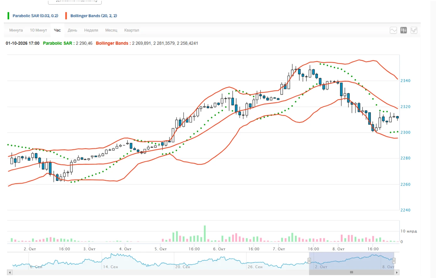Switch to Квартал timeframe
The image size is (436, 278).
(x=131, y=30)
